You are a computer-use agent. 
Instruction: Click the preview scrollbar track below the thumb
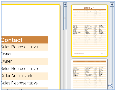click(65, 60)
